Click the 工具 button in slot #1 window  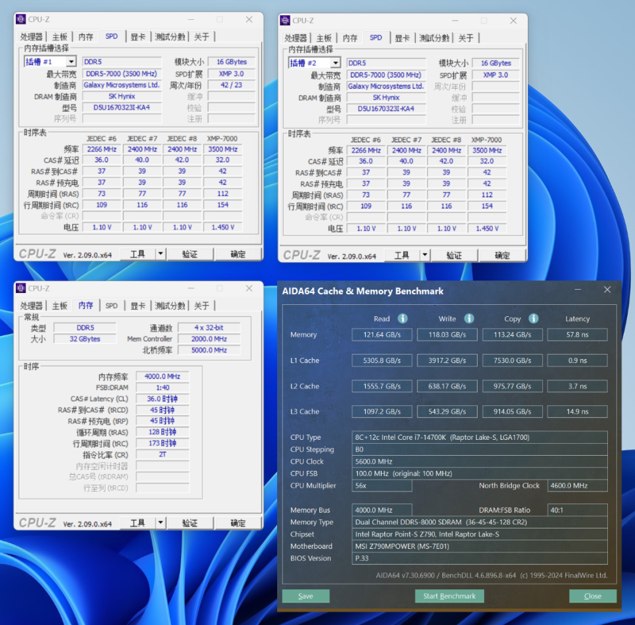click(x=138, y=254)
